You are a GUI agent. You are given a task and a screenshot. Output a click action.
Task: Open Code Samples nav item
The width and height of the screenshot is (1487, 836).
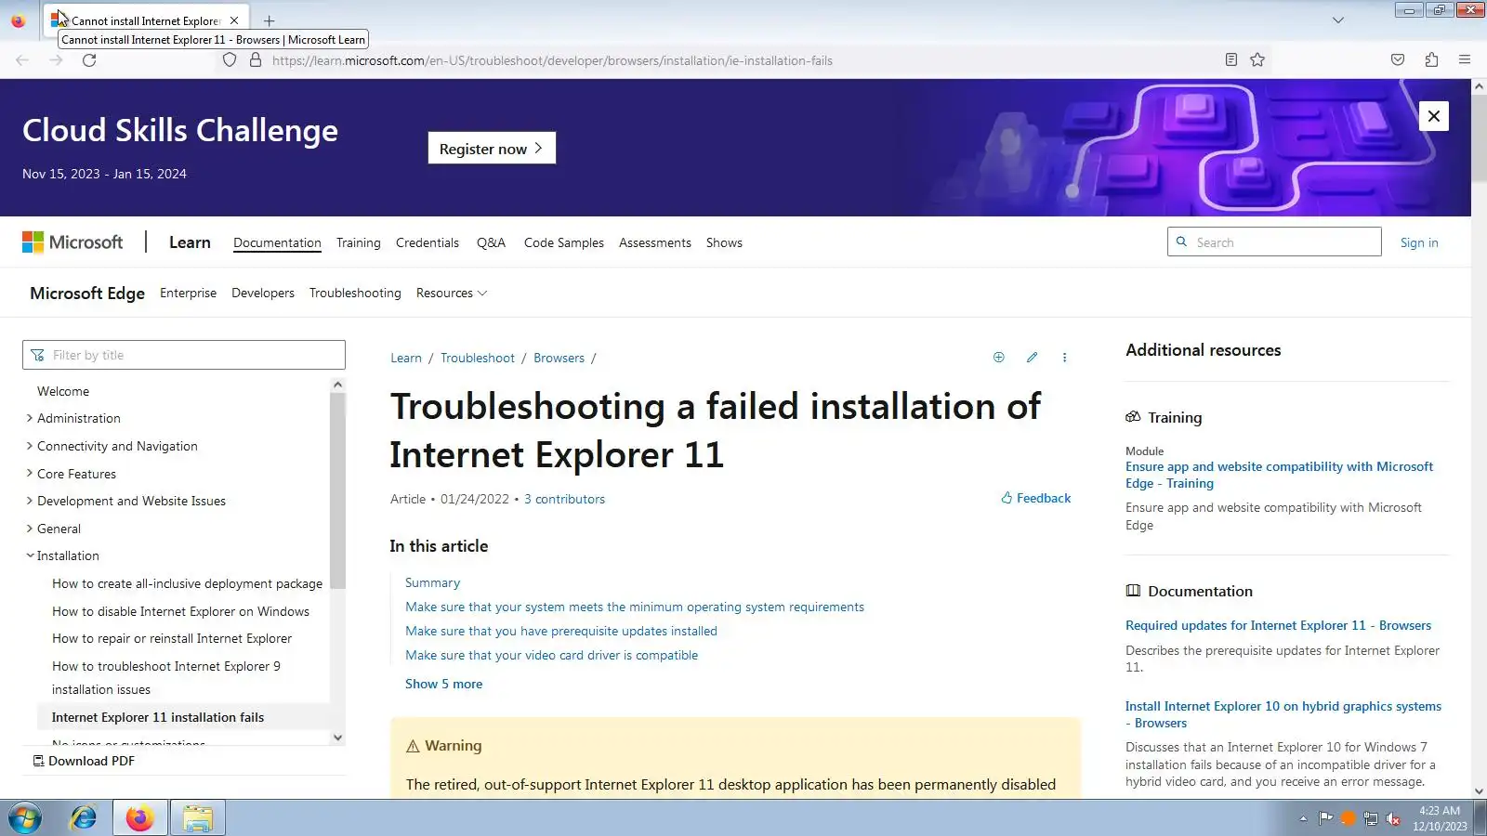(x=564, y=243)
